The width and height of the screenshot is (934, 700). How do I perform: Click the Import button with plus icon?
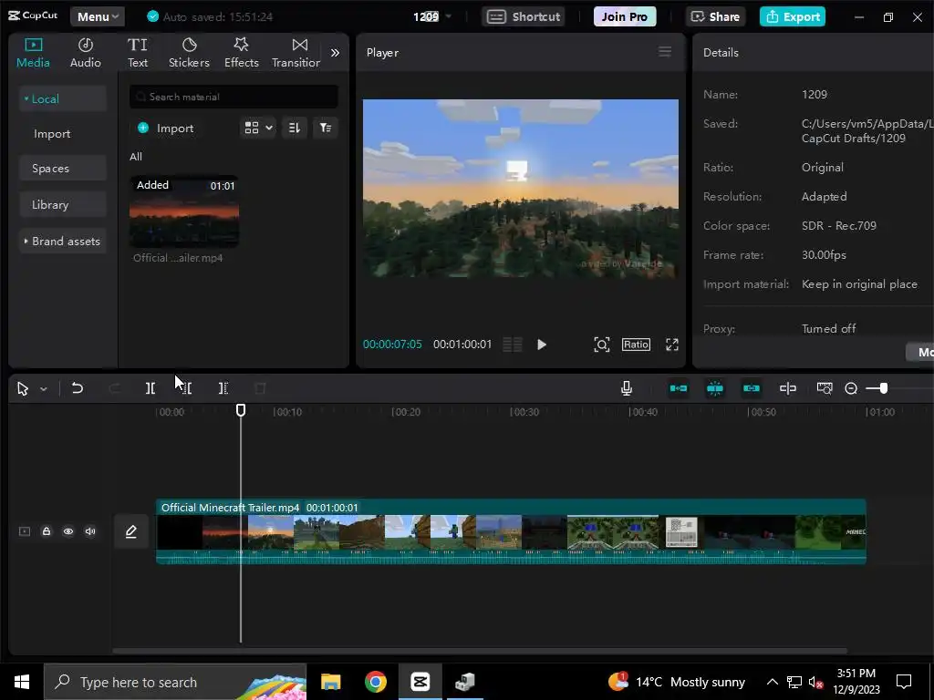pyautogui.click(x=166, y=128)
